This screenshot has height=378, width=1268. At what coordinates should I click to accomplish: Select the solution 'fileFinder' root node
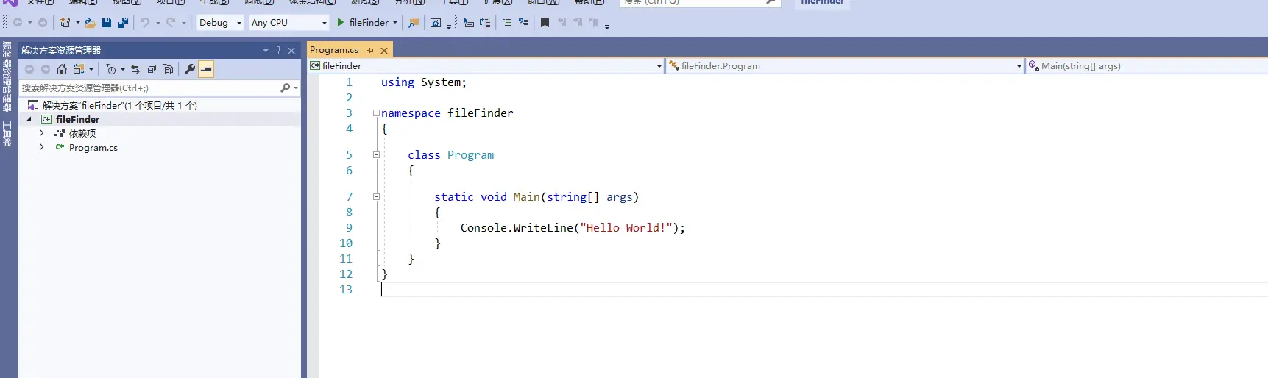tap(119, 105)
